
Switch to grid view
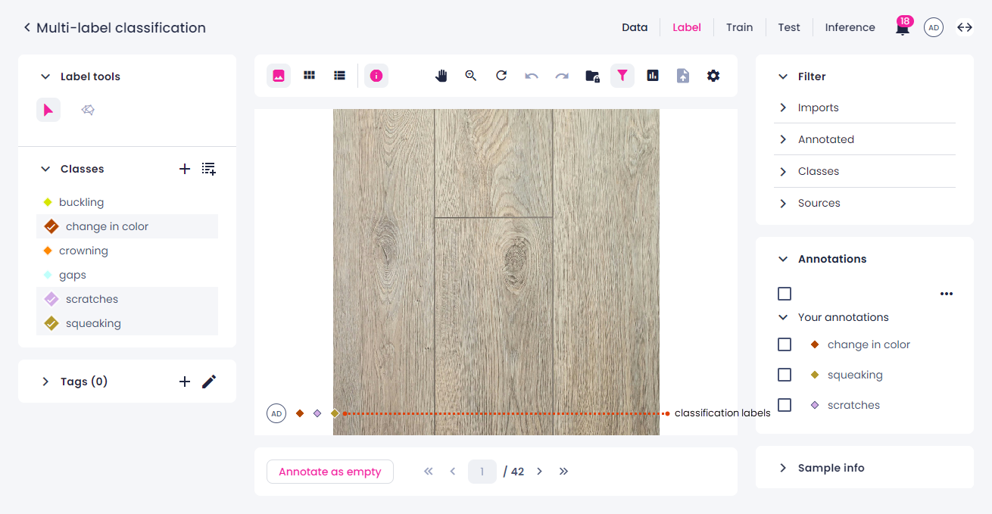click(309, 76)
